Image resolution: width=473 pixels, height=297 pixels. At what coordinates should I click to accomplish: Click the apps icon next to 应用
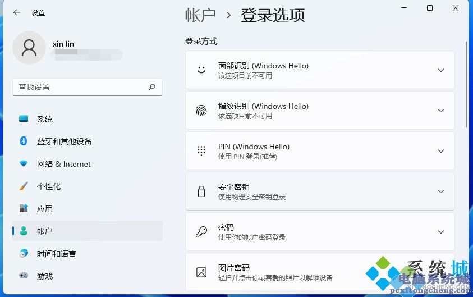pos(24,208)
